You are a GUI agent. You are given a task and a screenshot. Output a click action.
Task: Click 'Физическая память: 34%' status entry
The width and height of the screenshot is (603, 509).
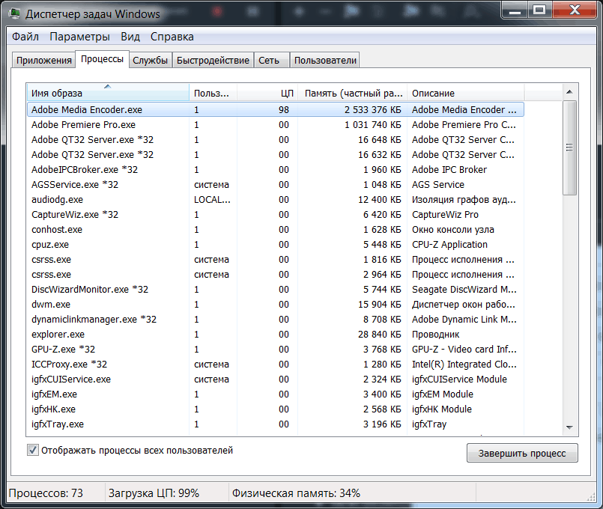pos(296,493)
